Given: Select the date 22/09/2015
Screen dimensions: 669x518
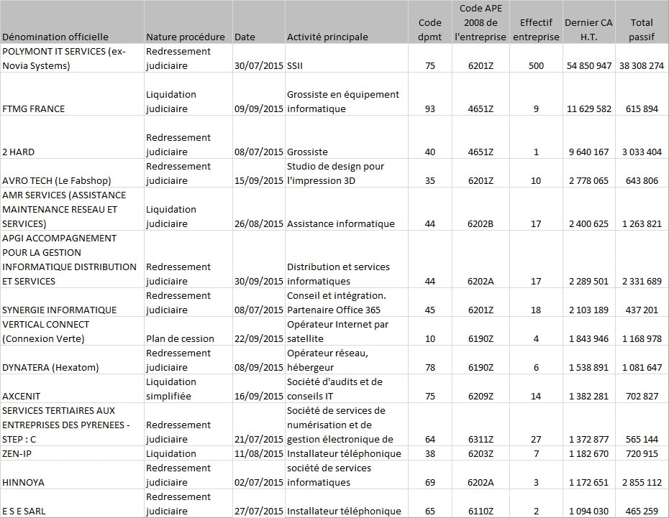Looking at the screenshot, I should pos(258,338).
